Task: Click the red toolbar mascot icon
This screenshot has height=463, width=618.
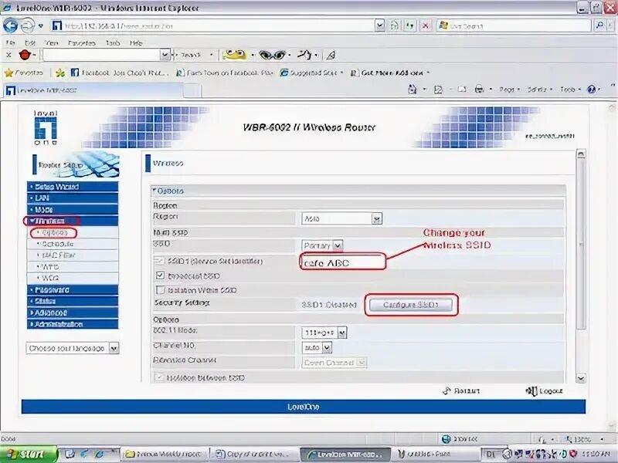Action: pos(25,55)
